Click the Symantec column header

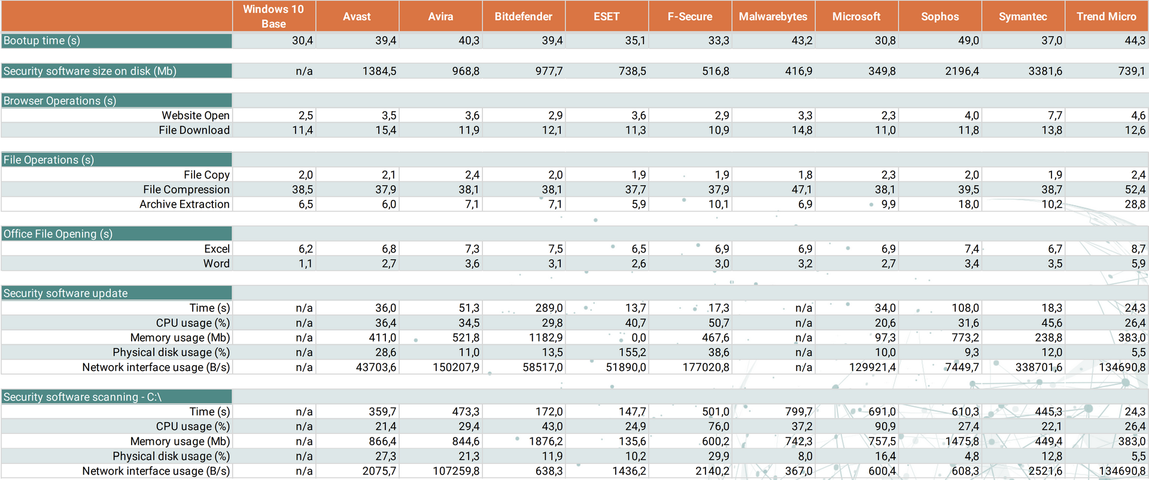pyautogui.click(x=1023, y=16)
